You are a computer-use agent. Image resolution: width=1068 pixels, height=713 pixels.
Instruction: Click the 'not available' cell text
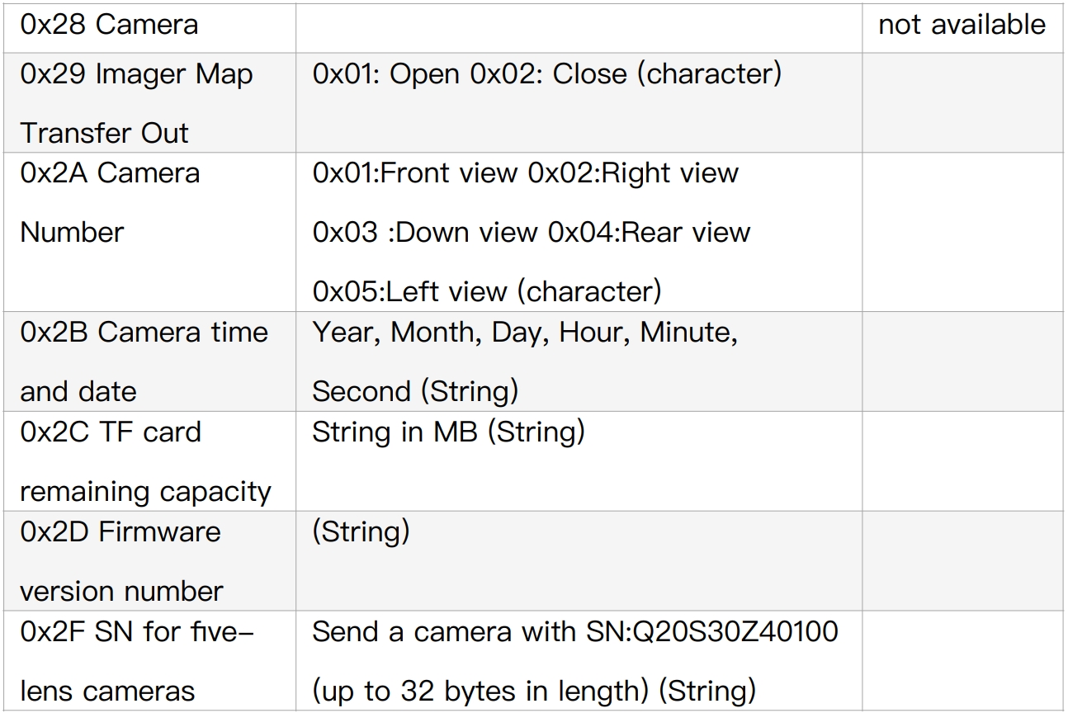click(962, 25)
